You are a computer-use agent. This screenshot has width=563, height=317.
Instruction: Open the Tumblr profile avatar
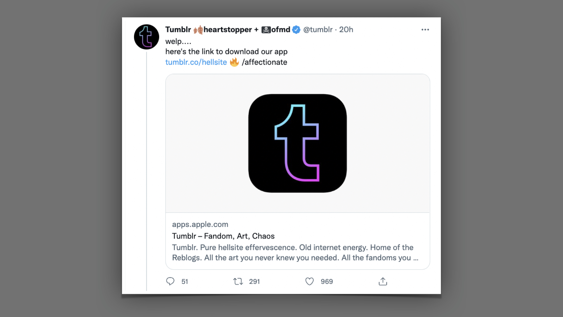(146, 37)
